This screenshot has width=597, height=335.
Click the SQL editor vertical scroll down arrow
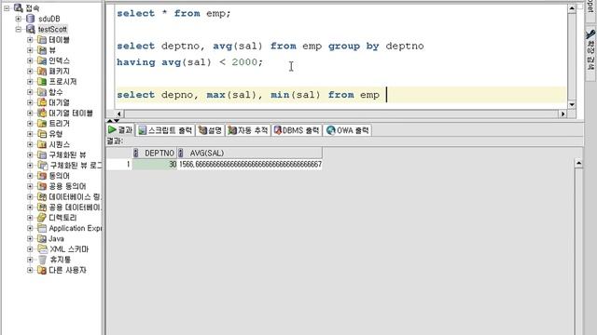click(572, 104)
